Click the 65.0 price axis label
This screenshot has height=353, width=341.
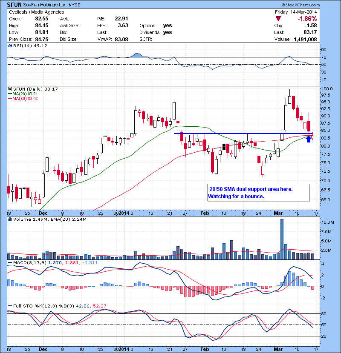(x=325, y=199)
